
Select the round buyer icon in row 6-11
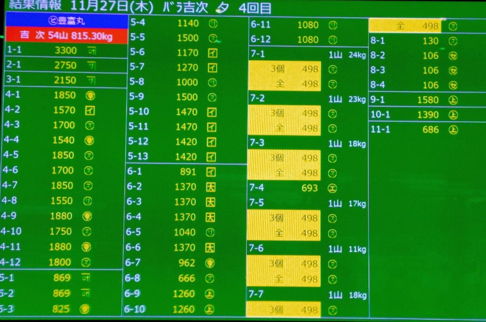tap(333, 25)
